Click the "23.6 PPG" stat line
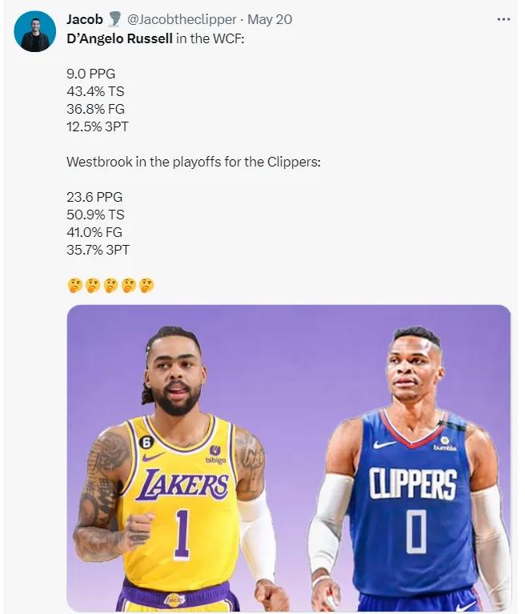This screenshot has height=614, width=525. point(95,197)
